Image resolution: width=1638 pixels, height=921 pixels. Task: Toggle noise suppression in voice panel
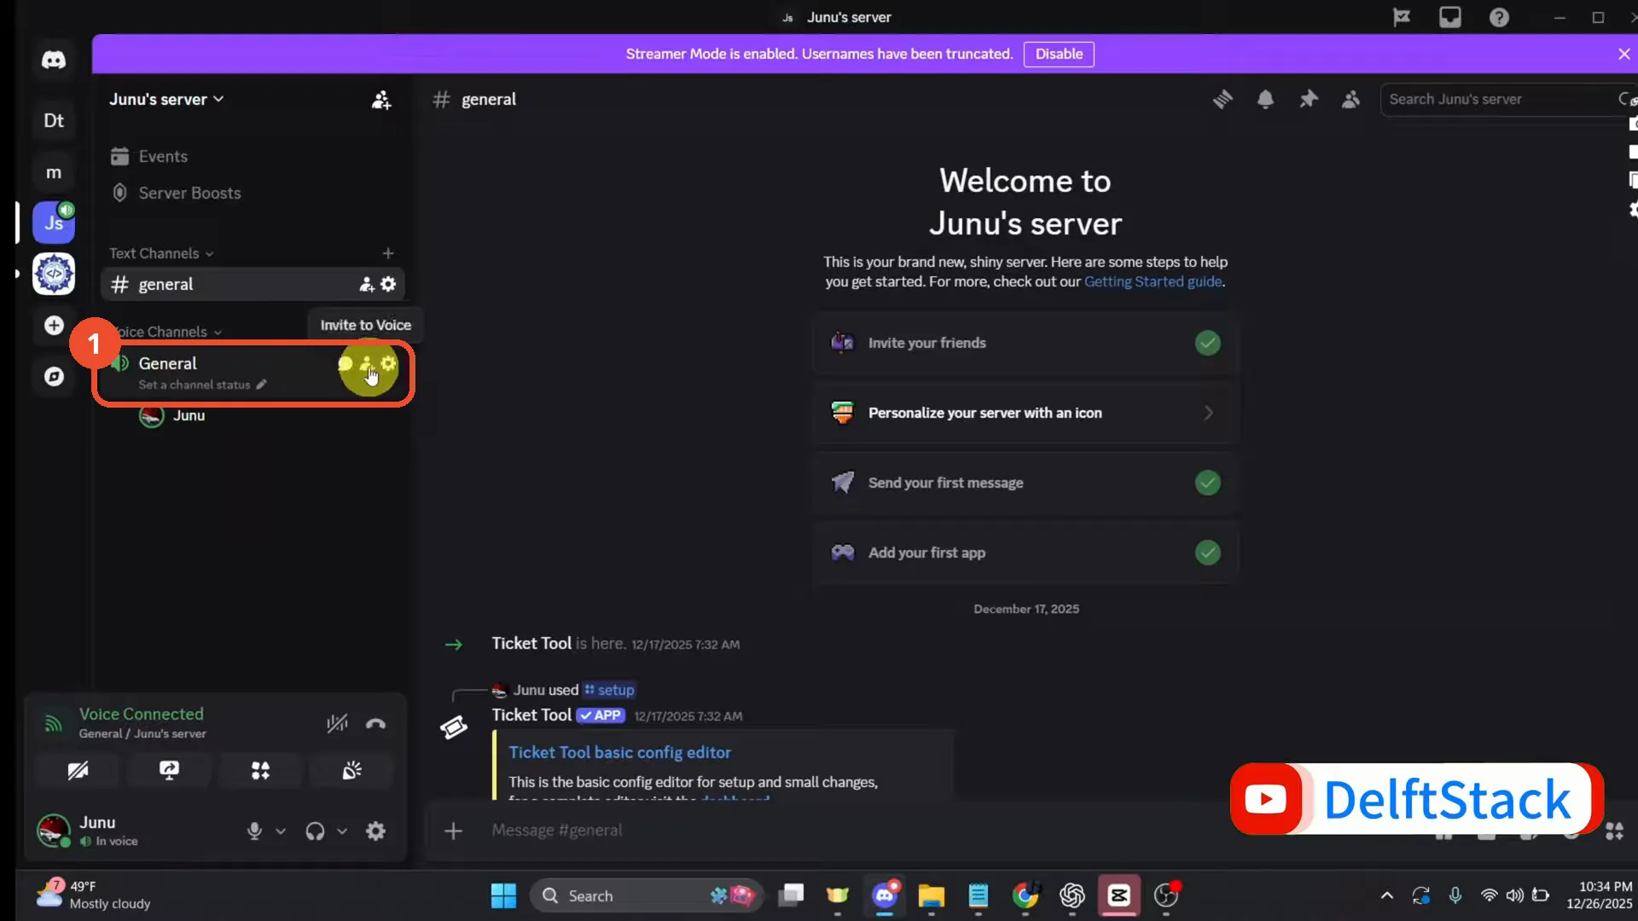pyautogui.click(x=337, y=723)
